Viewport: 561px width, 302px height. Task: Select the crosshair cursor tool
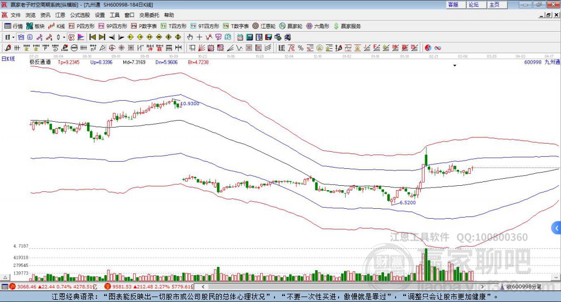point(199,37)
